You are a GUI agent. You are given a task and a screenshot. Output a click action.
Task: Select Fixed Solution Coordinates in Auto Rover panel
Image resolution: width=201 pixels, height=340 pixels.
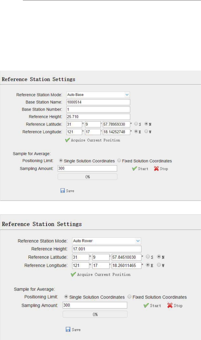(x=130, y=297)
